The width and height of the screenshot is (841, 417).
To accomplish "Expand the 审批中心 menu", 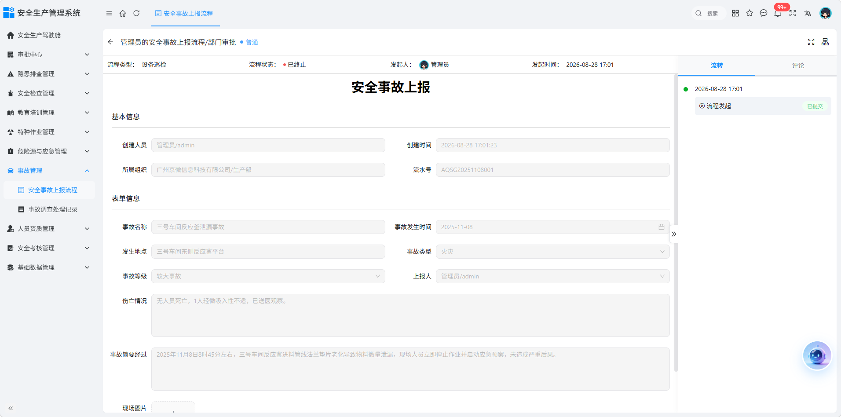I will (49, 55).
